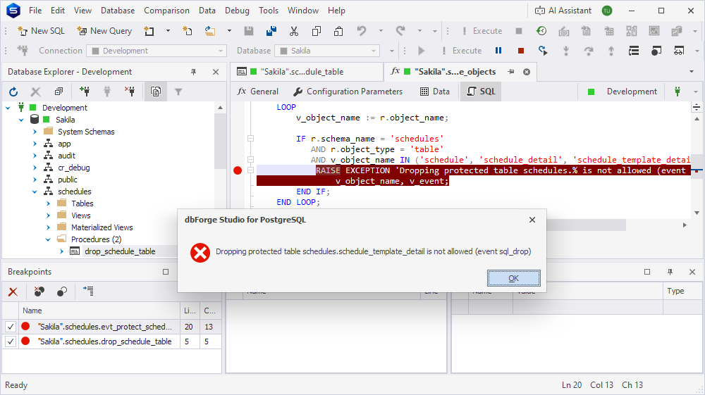Click the Go To Source Code icon in Breakpoints
Screen dimensions: 705x395
click(x=88, y=291)
